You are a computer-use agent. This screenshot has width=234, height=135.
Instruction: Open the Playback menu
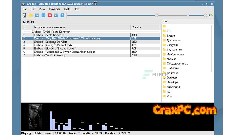point(54,9)
